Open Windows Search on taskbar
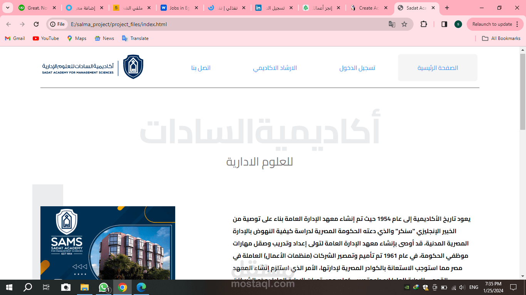Screen dimensions: 526x295 (28, 287)
